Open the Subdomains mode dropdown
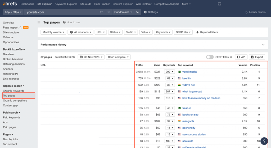The height and width of the screenshot is (148, 271). click(x=123, y=12)
